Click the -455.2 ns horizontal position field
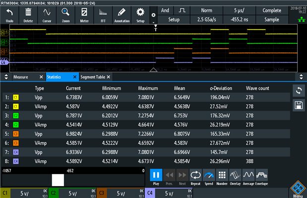The image size is (307, 198). point(239,19)
